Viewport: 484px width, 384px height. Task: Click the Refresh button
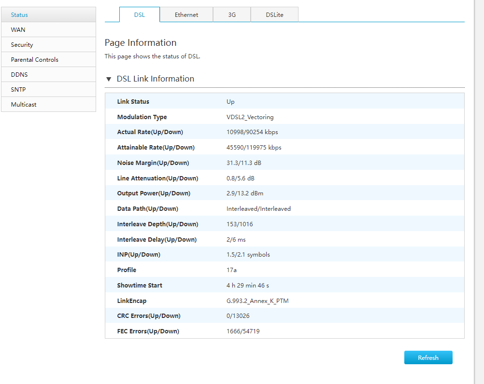(x=428, y=357)
